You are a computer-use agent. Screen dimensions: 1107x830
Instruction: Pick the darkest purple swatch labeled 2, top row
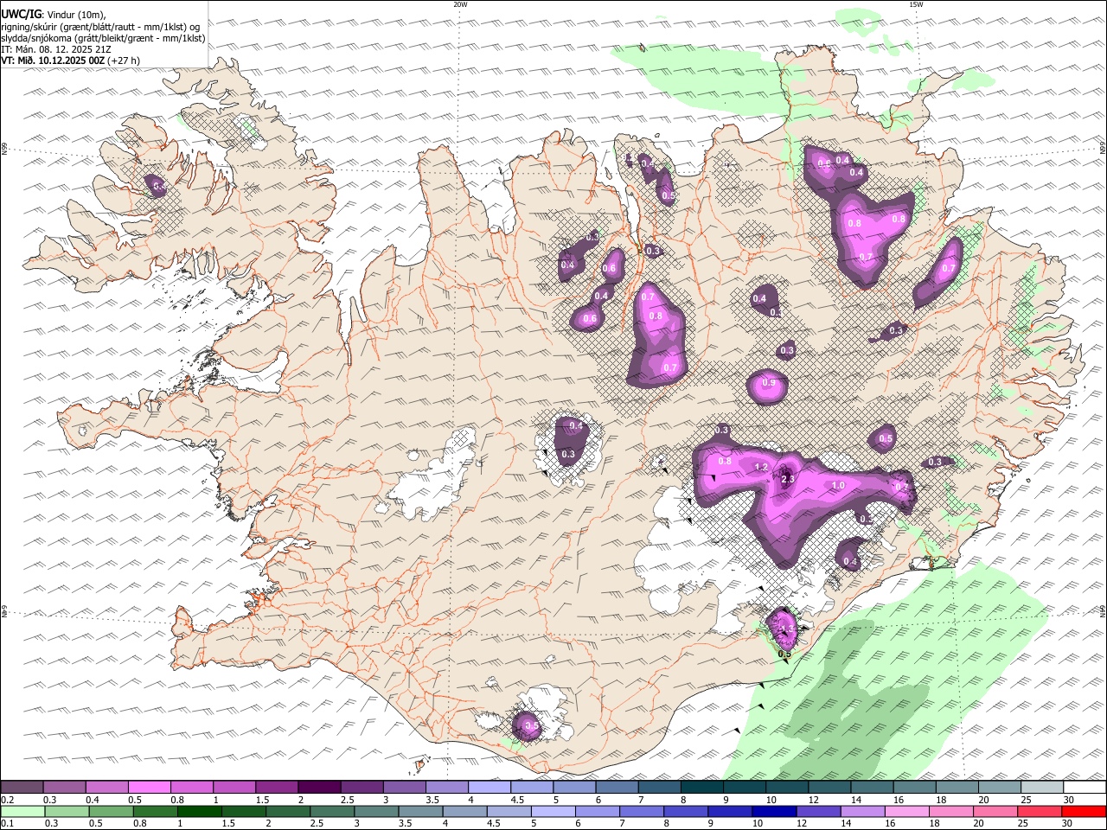coord(318,788)
